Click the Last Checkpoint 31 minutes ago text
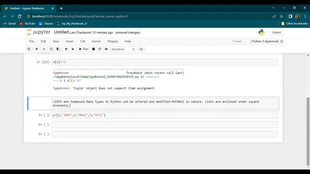 [x=91, y=32]
